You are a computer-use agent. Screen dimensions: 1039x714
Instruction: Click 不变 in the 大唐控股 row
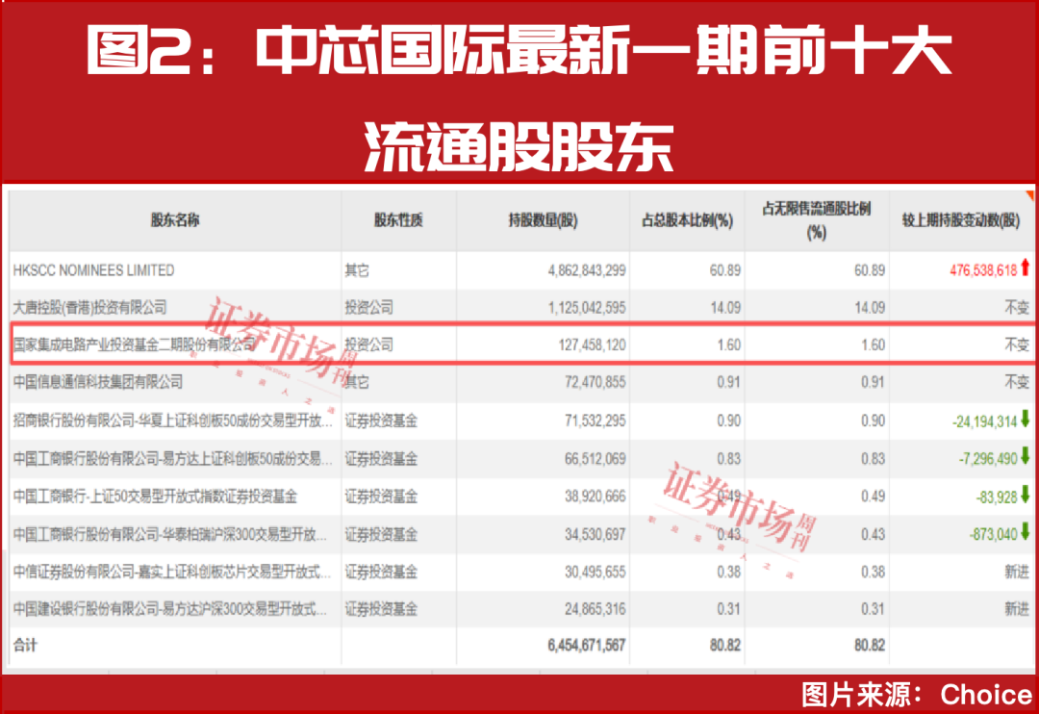pyautogui.click(x=1017, y=308)
